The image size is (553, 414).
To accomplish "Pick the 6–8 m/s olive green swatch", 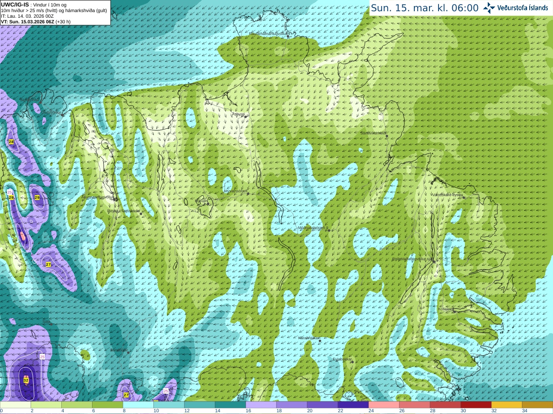I will tap(108, 405).
